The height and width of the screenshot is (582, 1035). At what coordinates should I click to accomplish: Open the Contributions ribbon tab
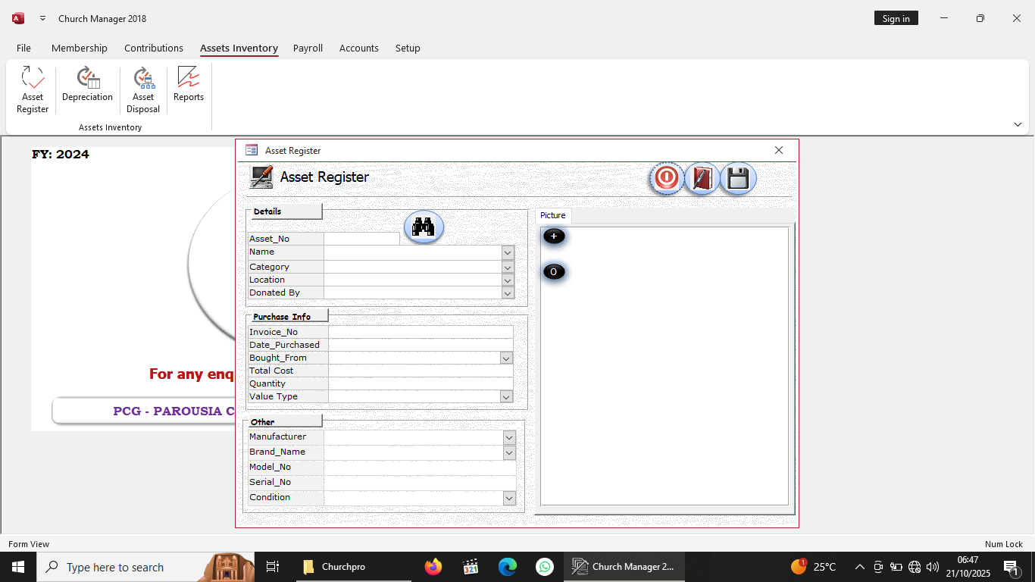pos(154,48)
